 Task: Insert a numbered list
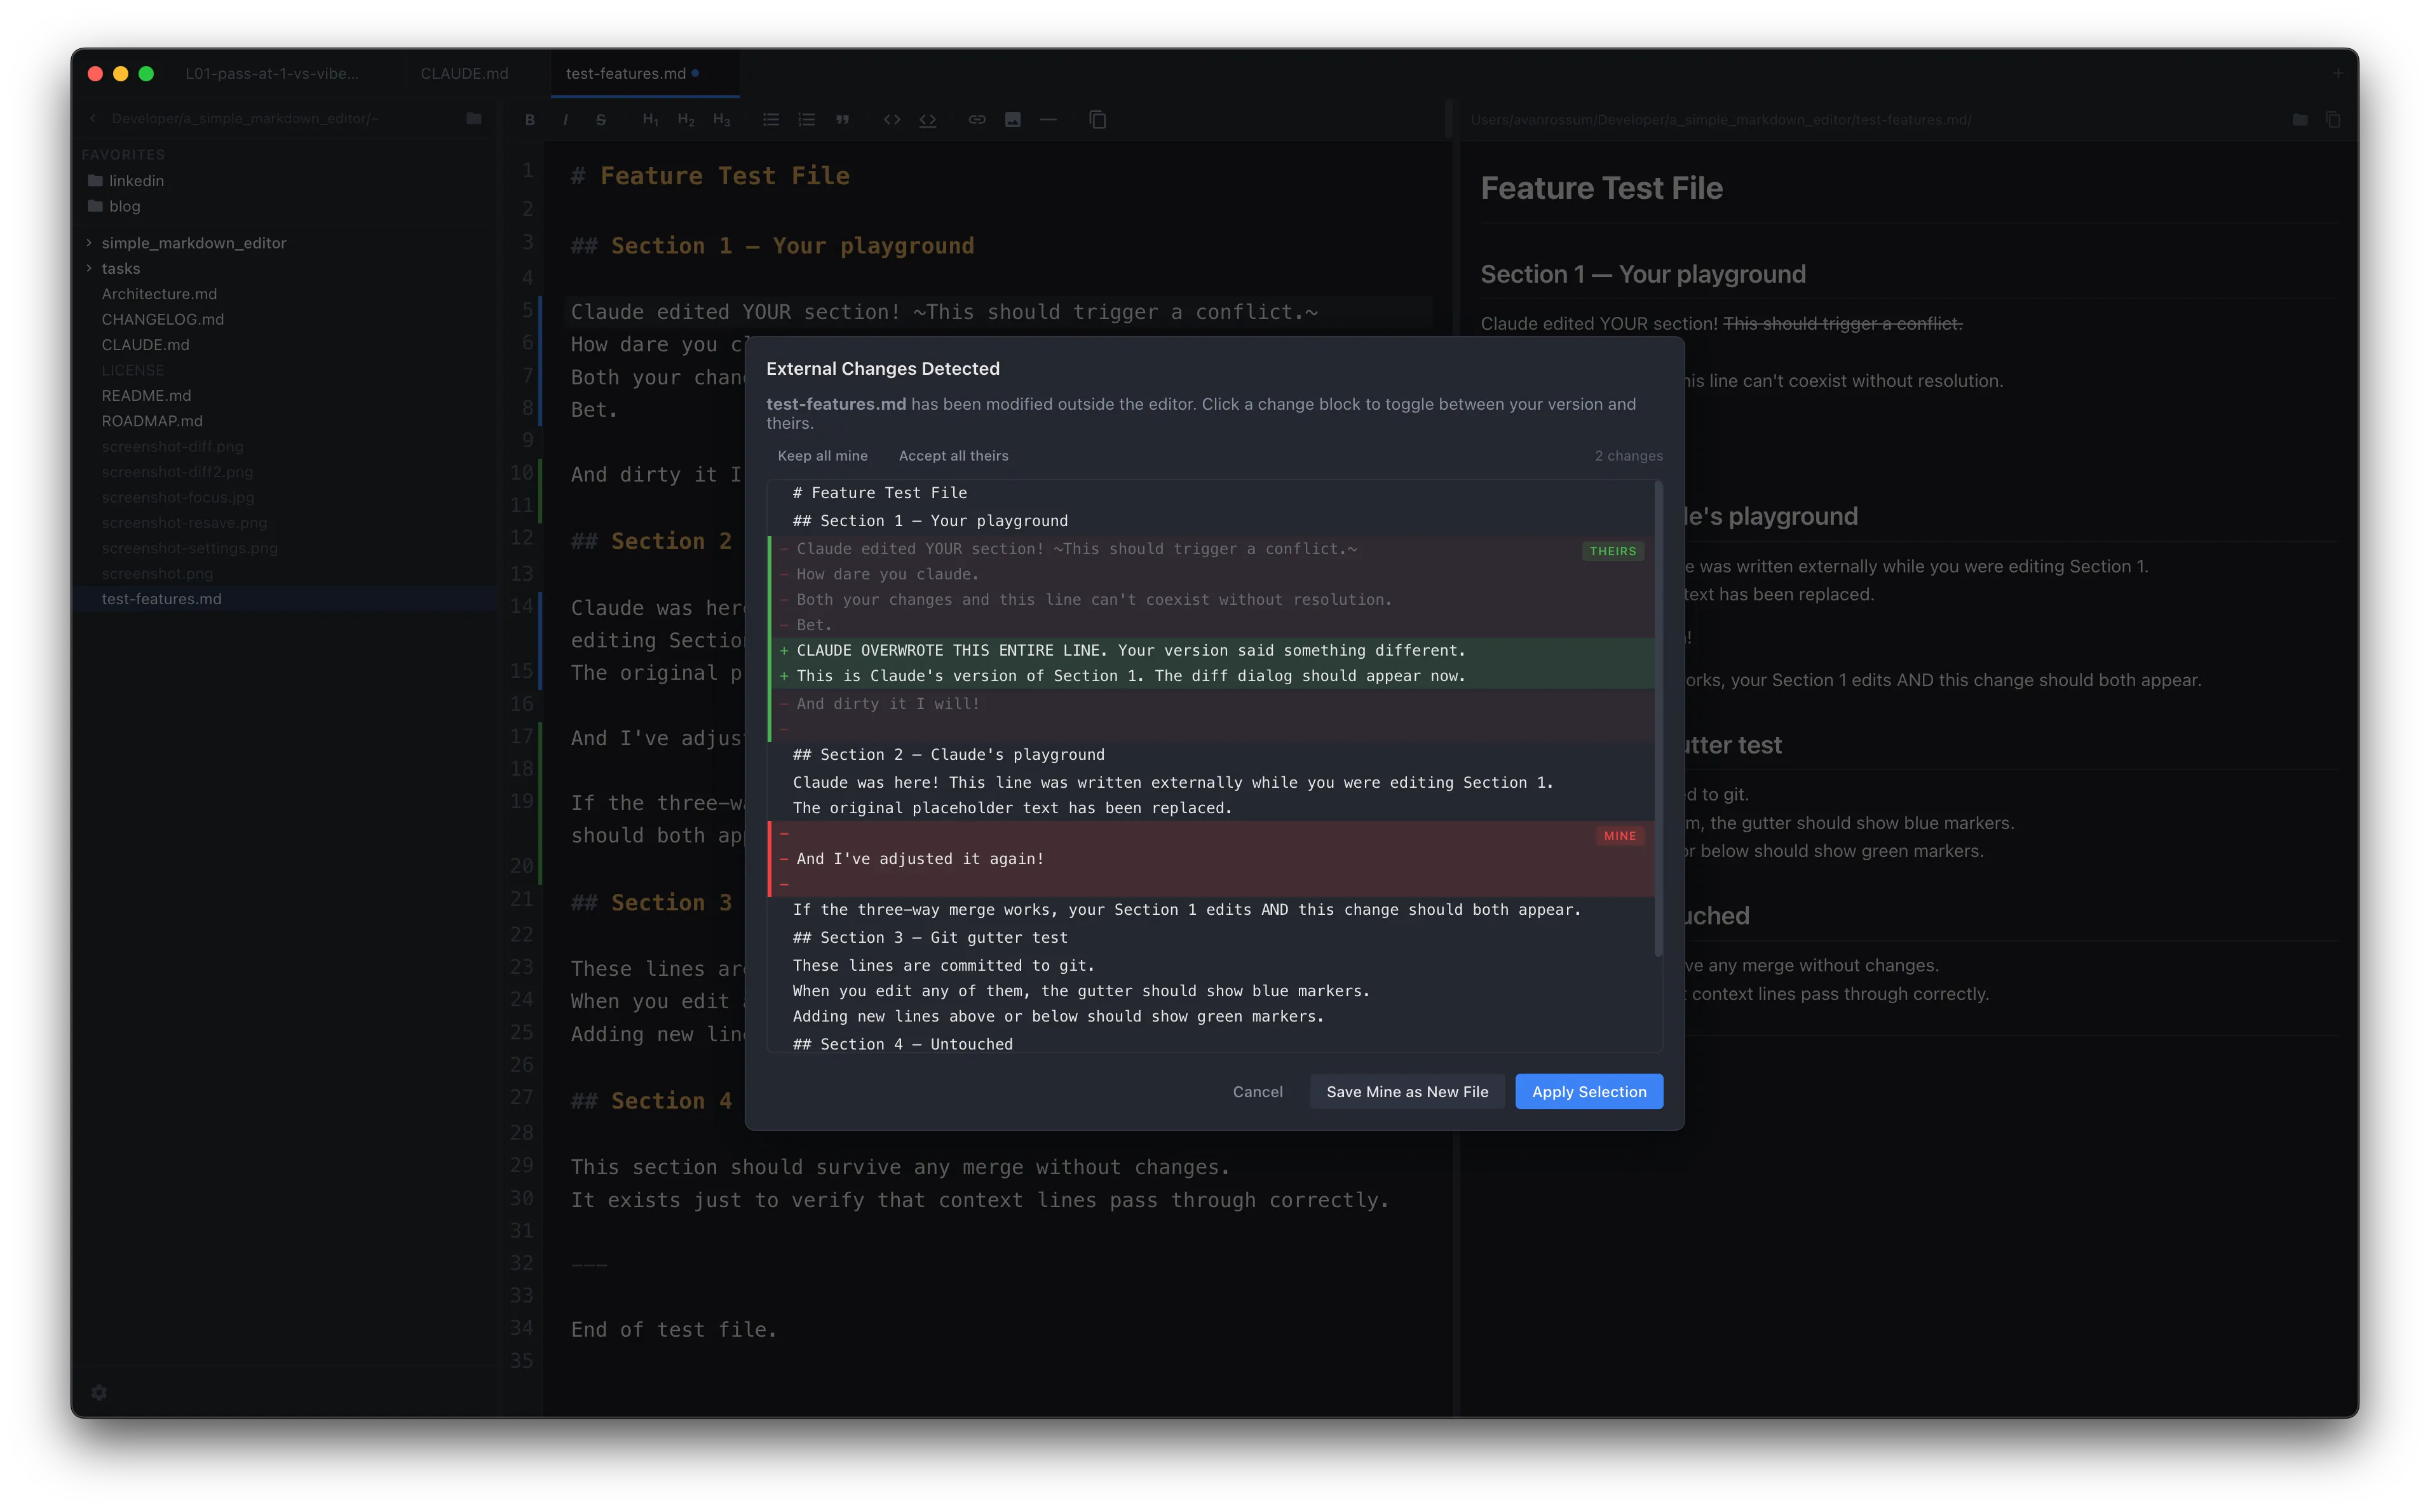coord(807,119)
